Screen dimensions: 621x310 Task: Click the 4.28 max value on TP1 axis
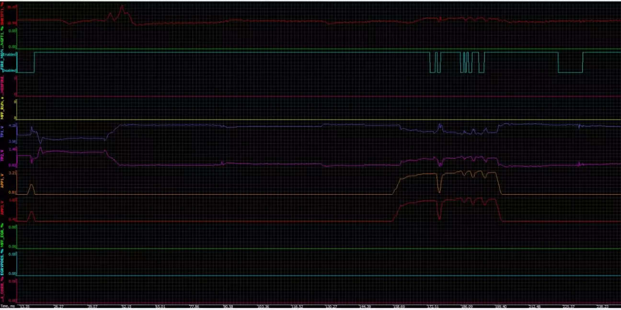pyautogui.click(x=13, y=125)
